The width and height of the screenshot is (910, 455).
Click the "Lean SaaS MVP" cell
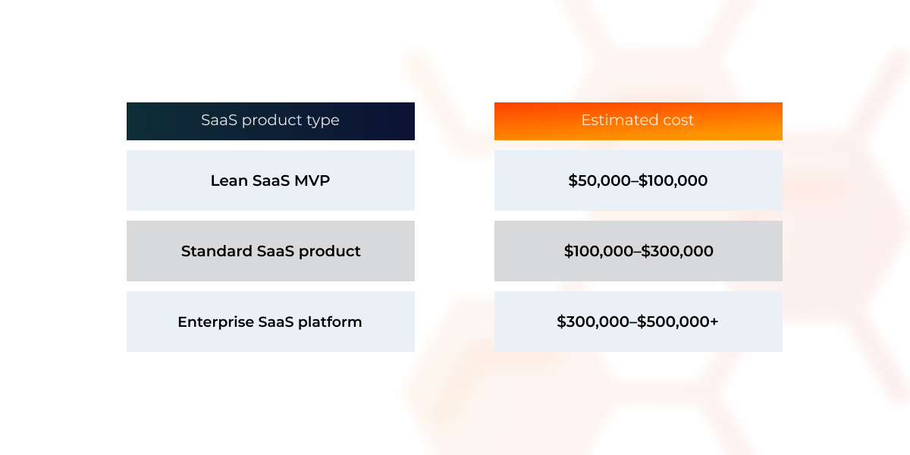pyautogui.click(x=270, y=180)
